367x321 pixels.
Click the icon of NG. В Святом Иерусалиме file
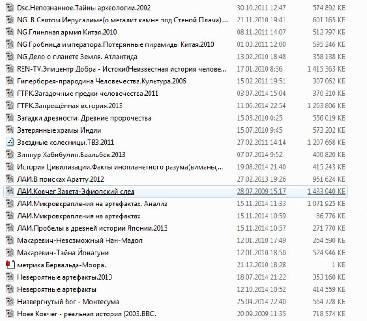click(10, 20)
